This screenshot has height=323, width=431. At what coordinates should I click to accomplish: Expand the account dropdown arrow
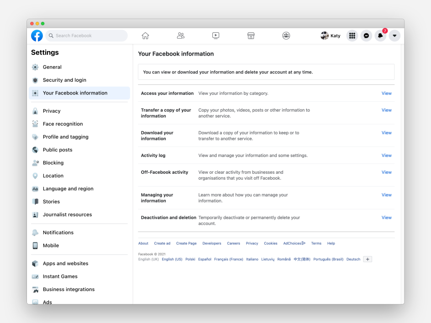pos(394,35)
